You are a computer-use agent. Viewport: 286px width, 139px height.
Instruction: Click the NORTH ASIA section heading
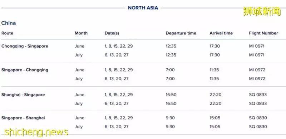coord(143,8)
